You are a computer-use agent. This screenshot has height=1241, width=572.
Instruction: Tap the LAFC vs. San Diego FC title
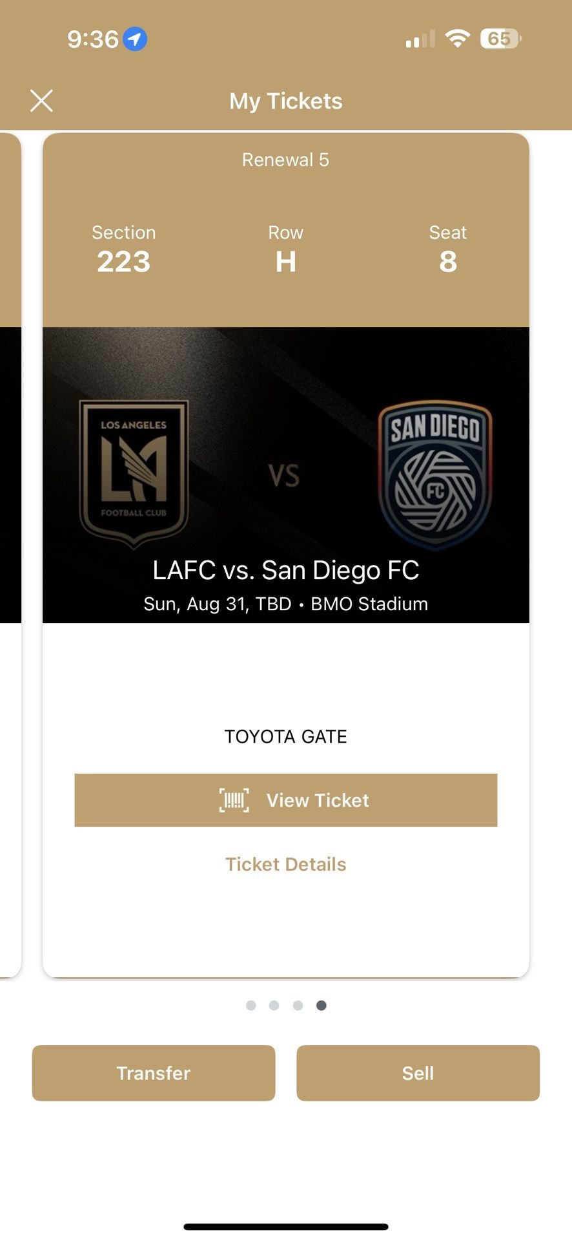(x=285, y=570)
